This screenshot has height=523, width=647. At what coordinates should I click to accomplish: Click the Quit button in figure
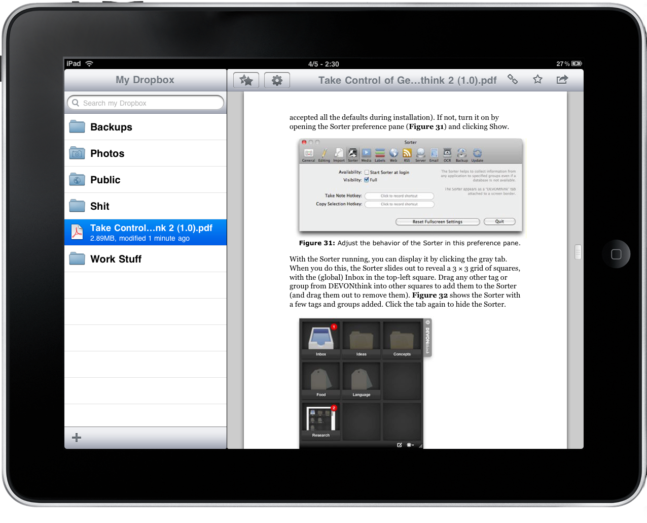(x=499, y=221)
